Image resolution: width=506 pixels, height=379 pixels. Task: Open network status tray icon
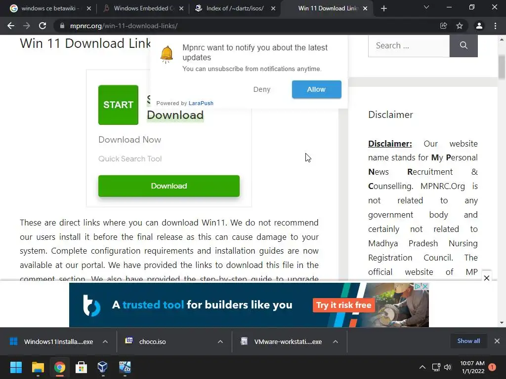coord(436,367)
